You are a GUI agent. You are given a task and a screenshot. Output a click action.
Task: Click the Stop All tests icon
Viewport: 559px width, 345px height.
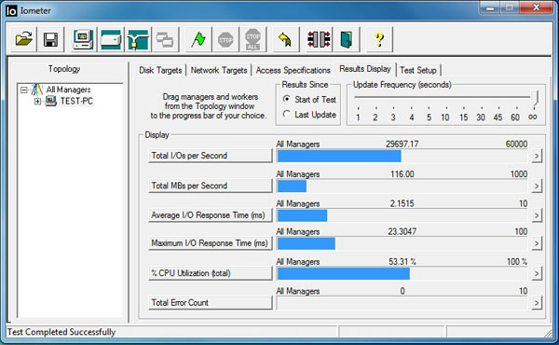252,39
